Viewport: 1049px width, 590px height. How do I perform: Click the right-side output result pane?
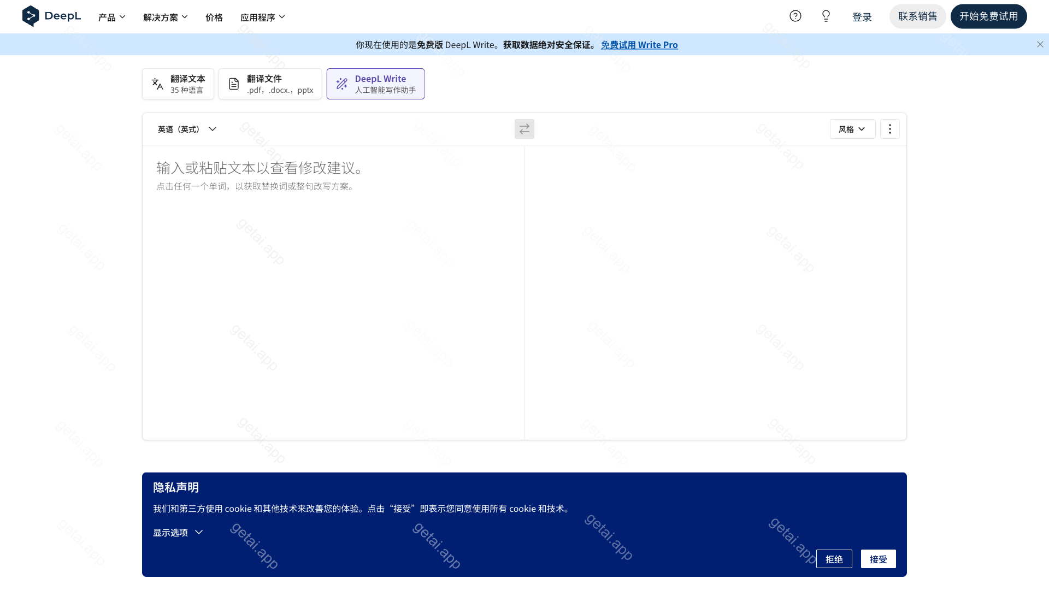716,292
